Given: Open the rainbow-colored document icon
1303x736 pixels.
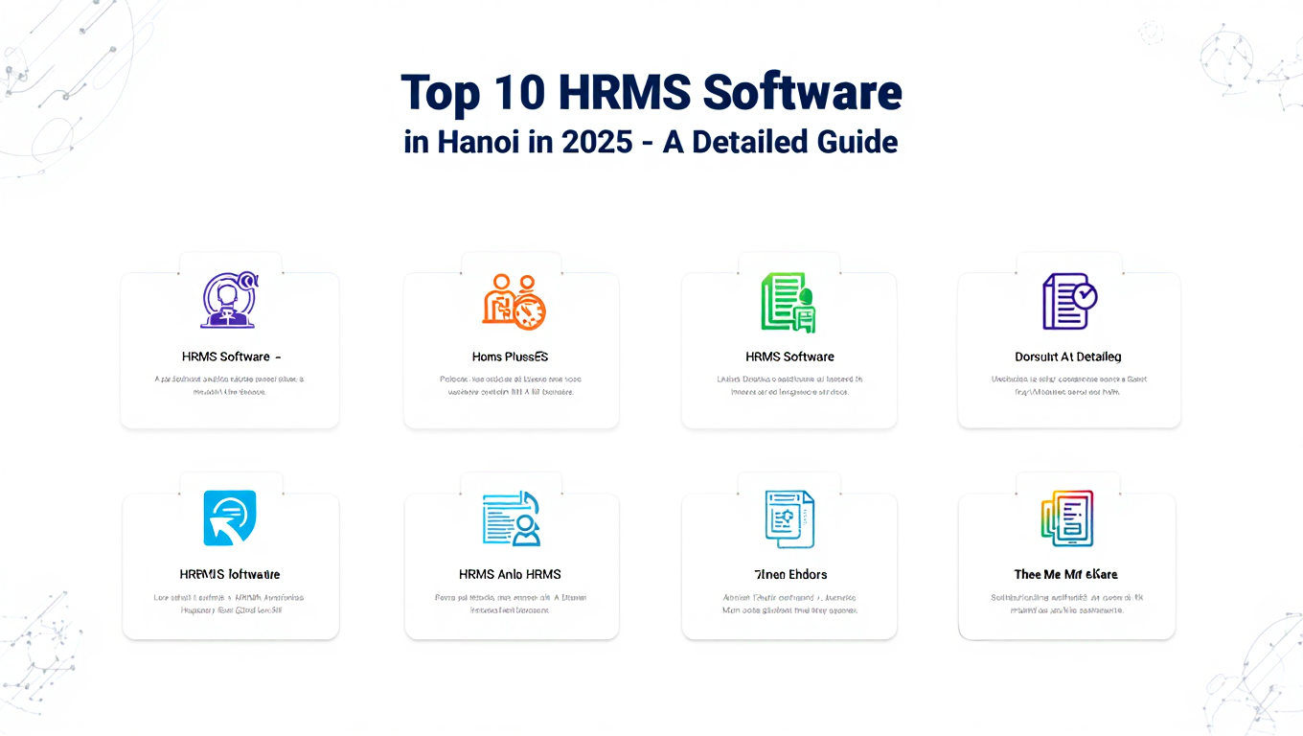Looking at the screenshot, I should click(x=1066, y=518).
